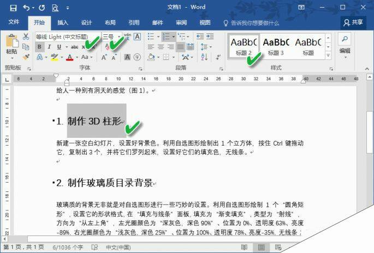This screenshot has width=374, height=253.
Task: Toggle Underline formatting
Action: tap(59, 47)
